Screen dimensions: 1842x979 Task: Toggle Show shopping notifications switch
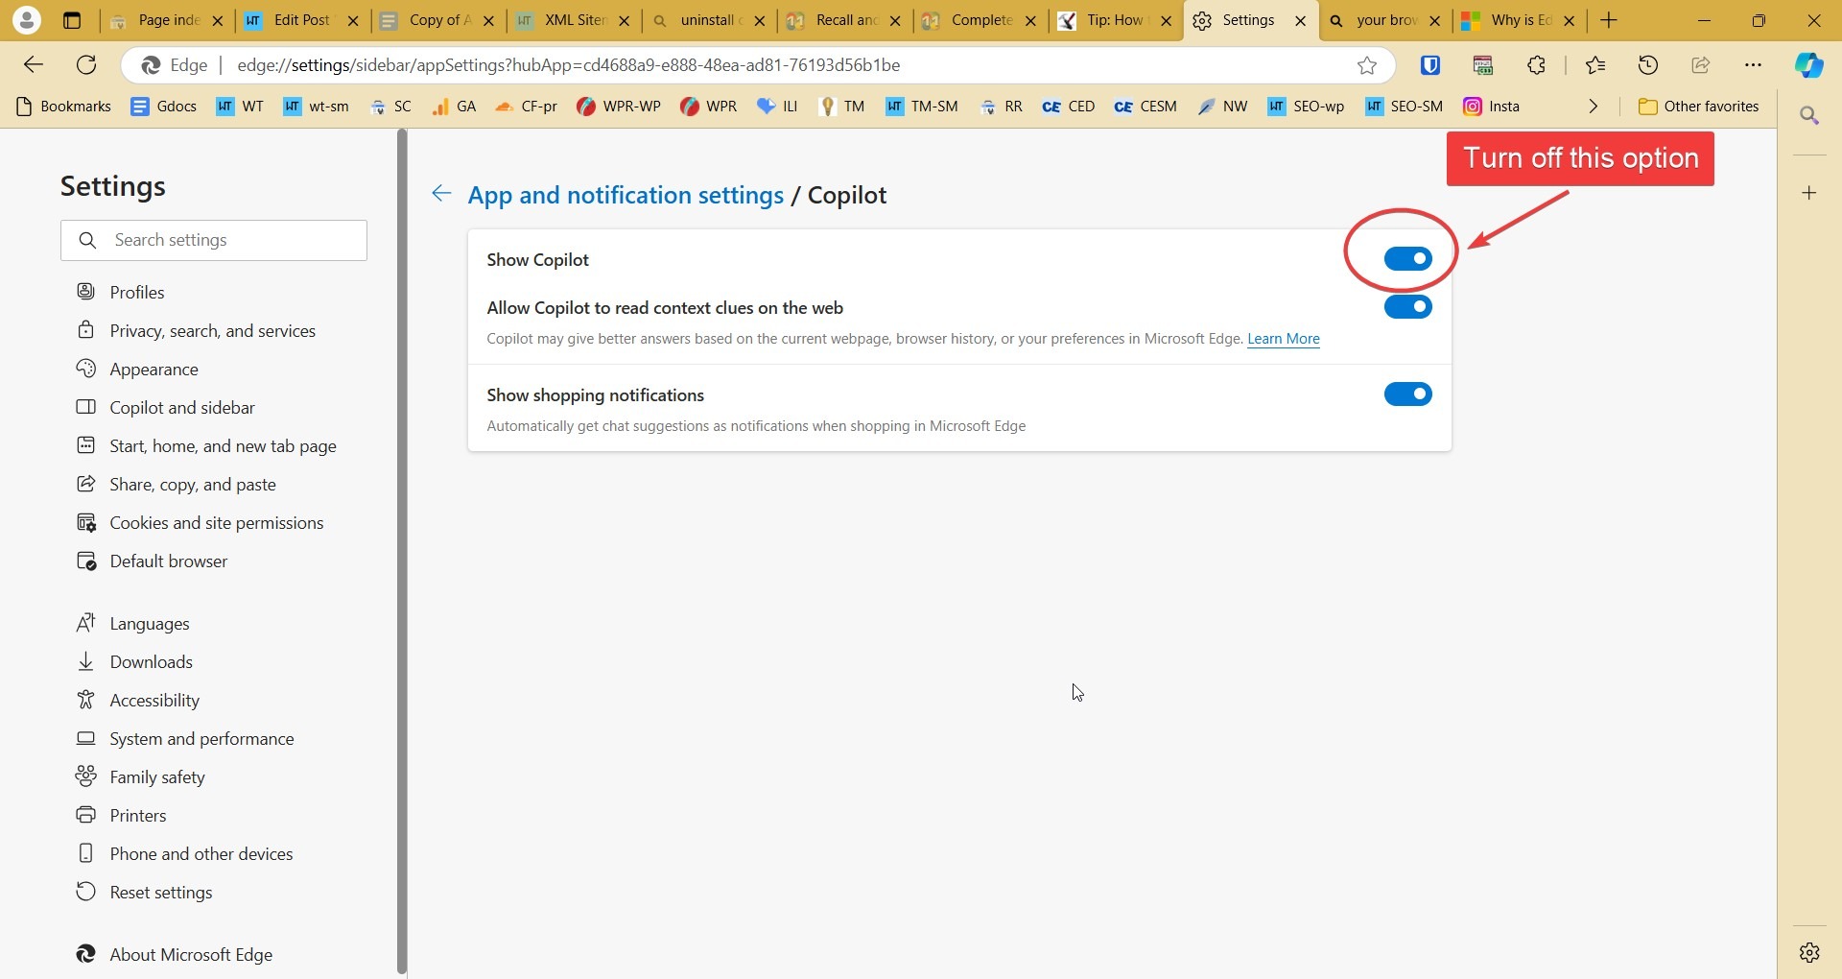coord(1407,394)
